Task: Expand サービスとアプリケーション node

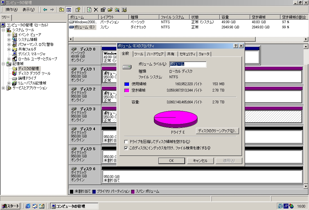Action: pyautogui.click(x=3, y=88)
